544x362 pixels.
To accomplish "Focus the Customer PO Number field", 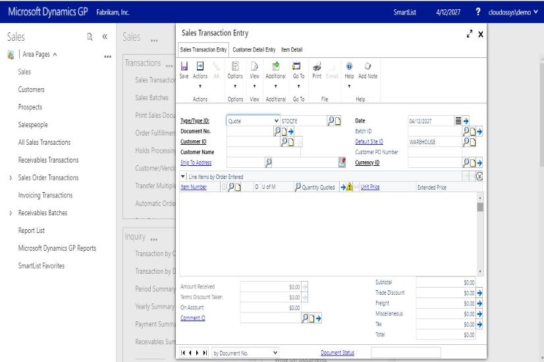I will [x=435, y=152].
